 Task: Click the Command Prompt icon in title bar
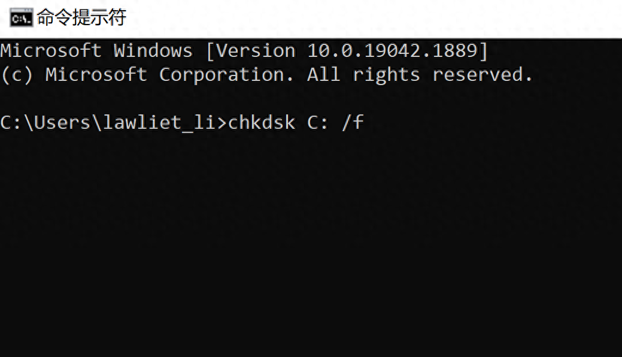pos(22,18)
